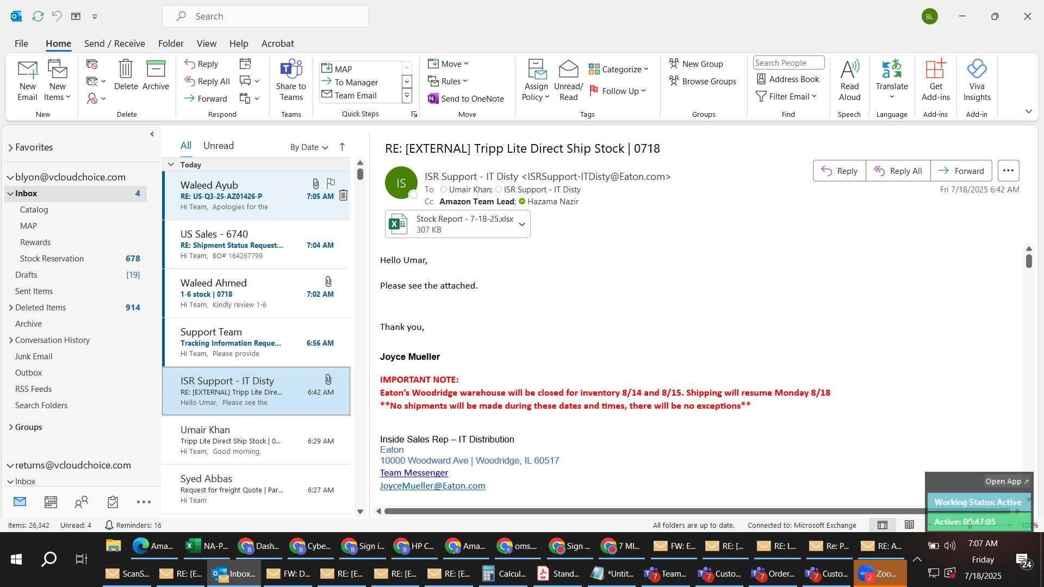The width and height of the screenshot is (1044, 587).
Task: Click Reply button in reading pane
Action: click(x=839, y=171)
